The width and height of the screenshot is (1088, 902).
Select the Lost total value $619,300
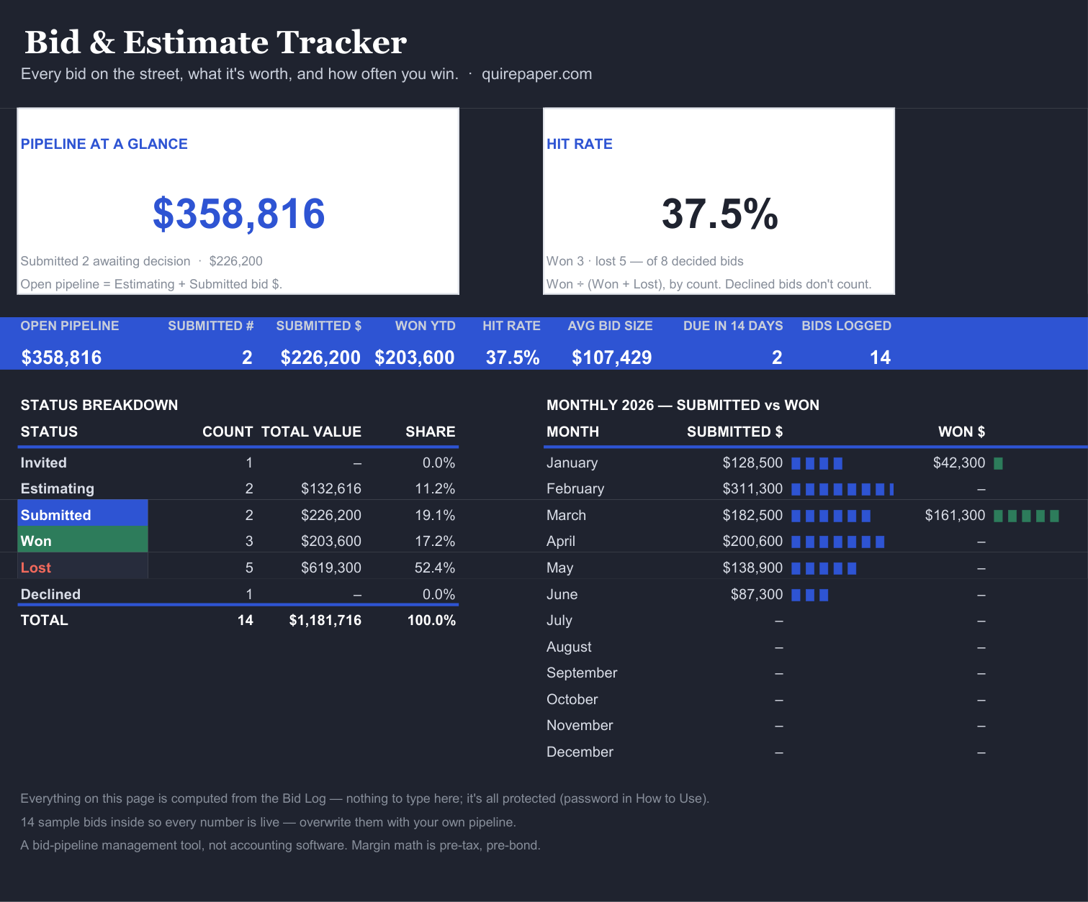[331, 568]
